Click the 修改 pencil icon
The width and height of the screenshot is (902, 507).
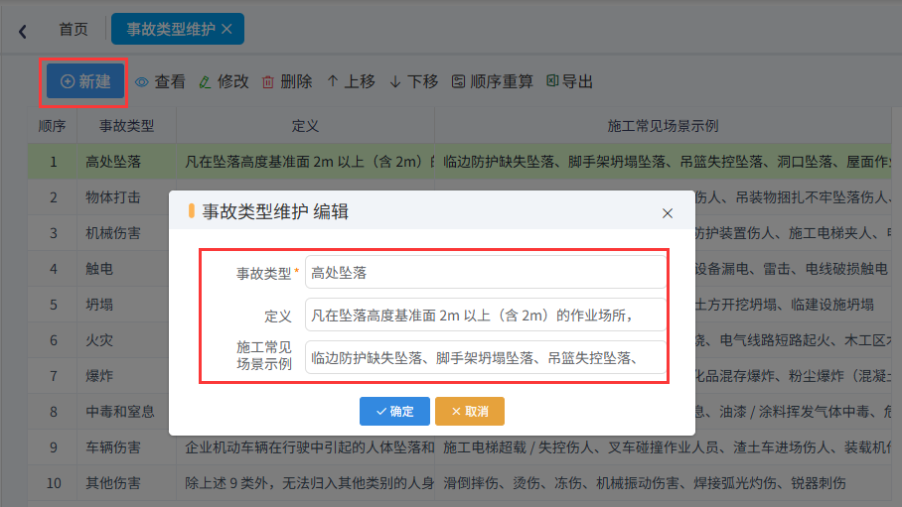205,82
